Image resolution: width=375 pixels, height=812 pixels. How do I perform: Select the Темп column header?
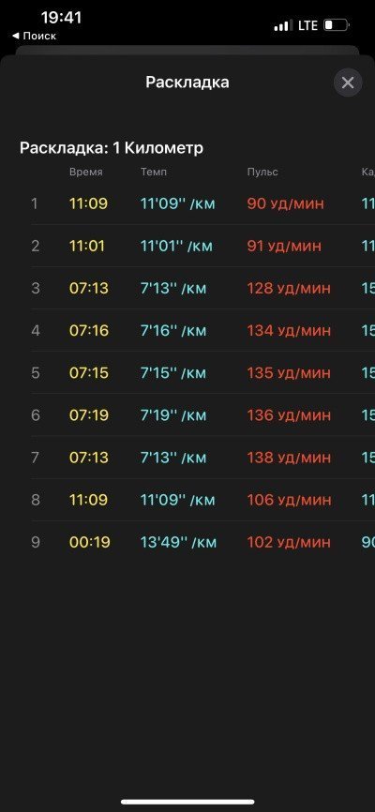coord(154,173)
